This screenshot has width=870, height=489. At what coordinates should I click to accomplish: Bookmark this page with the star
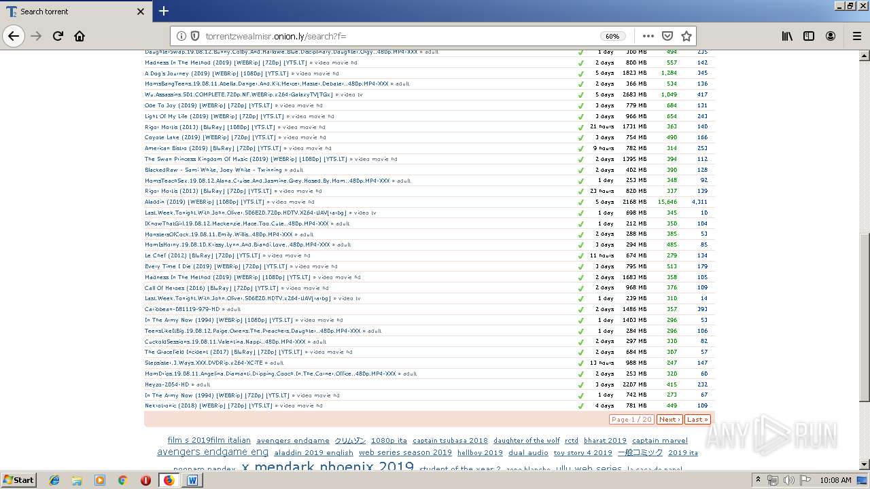(686, 36)
